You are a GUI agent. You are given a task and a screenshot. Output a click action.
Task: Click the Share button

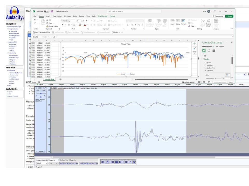tap(229, 16)
